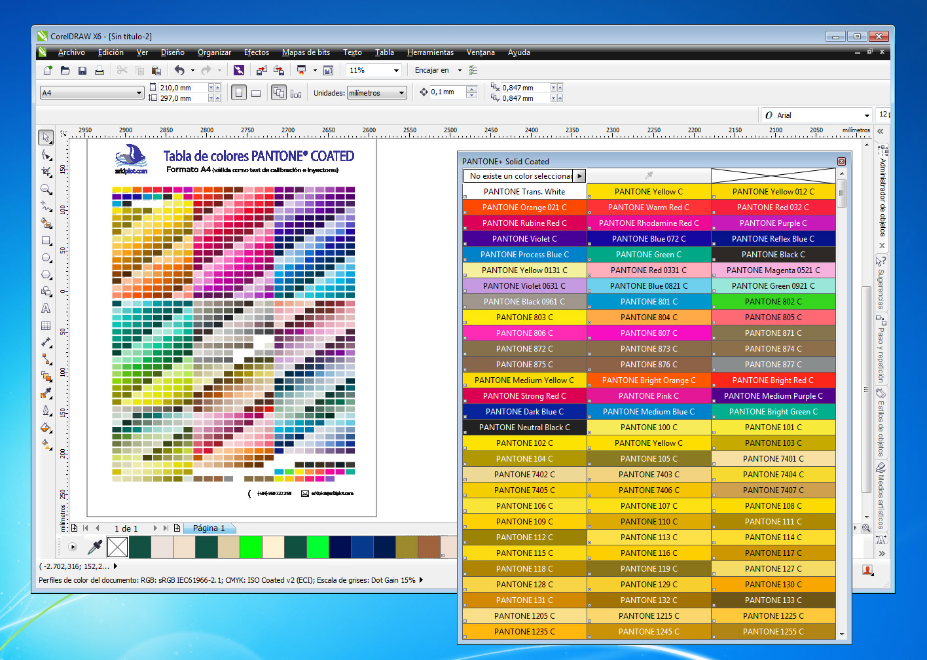Image resolution: width=927 pixels, height=660 pixels.
Task: Toggle Current page layout button
Action: [296, 93]
